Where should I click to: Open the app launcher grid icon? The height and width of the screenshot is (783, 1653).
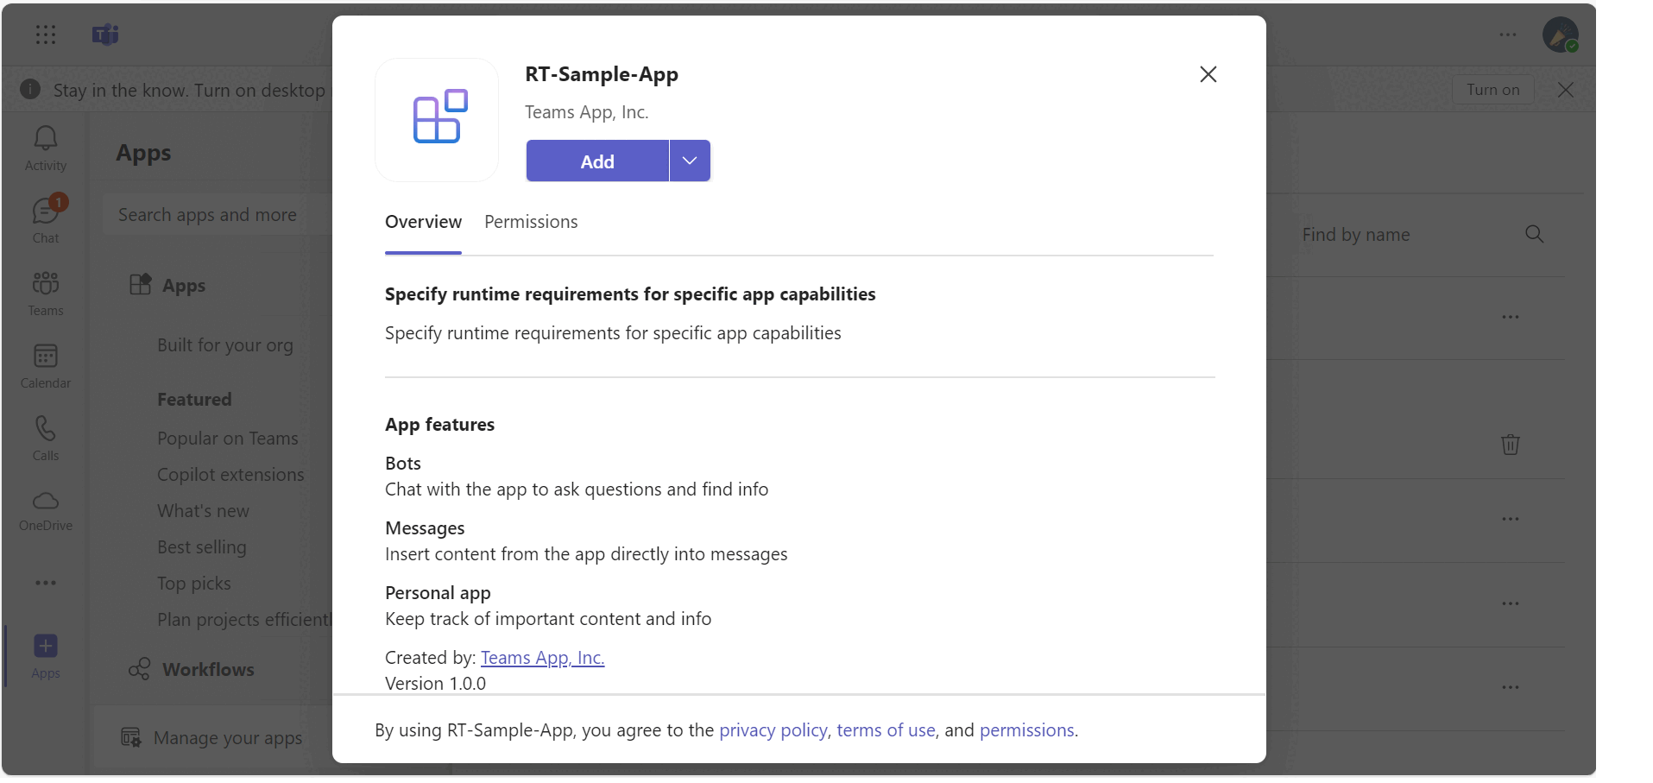click(46, 35)
